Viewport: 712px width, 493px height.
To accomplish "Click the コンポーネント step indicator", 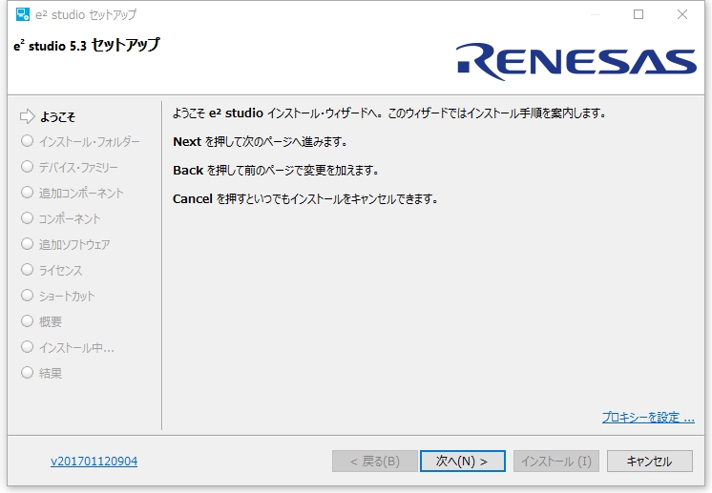I will (28, 218).
